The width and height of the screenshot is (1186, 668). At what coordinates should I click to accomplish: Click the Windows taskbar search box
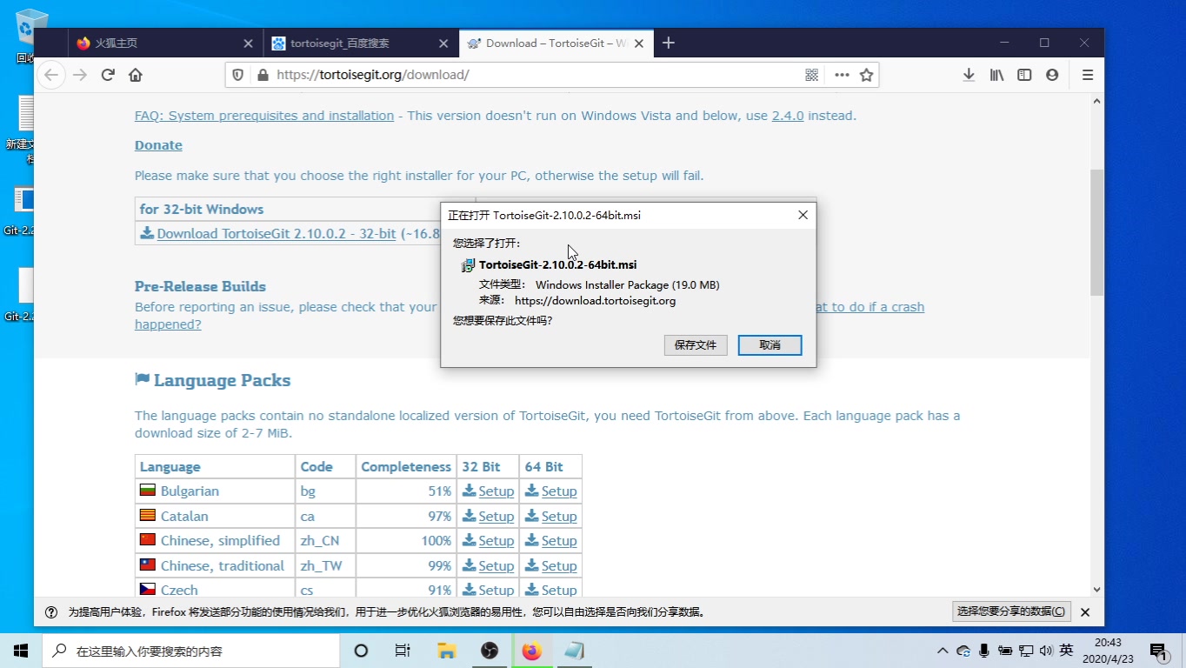click(x=191, y=651)
